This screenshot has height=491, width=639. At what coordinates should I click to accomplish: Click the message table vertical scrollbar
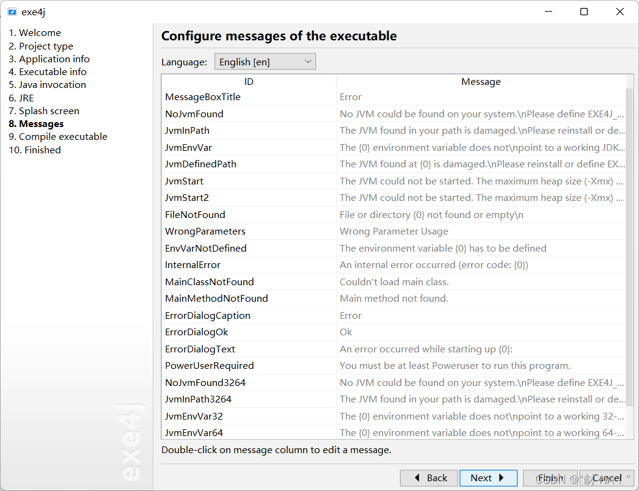coord(630,244)
